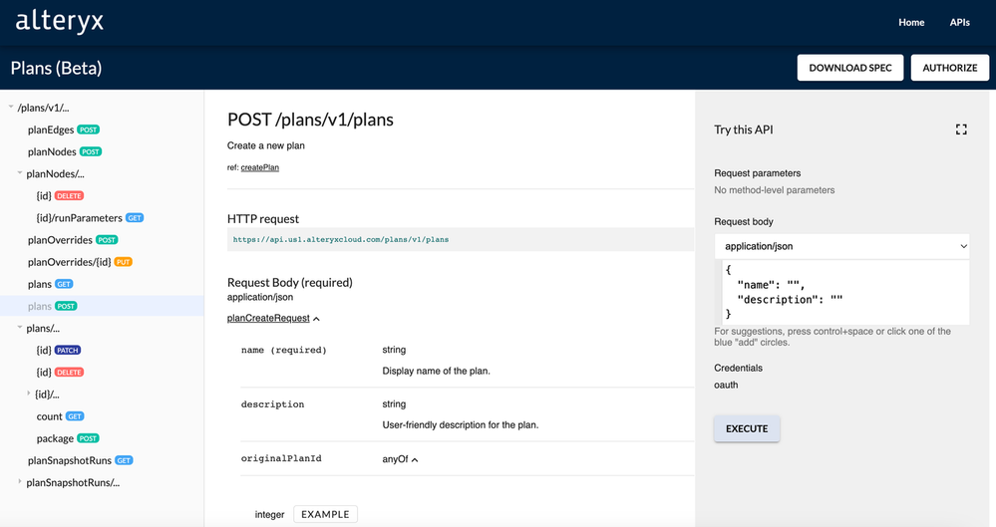The height and width of the screenshot is (527, 996).
Task: Select planOverrides POST endpoint
Action: click(x=73, y=240)
